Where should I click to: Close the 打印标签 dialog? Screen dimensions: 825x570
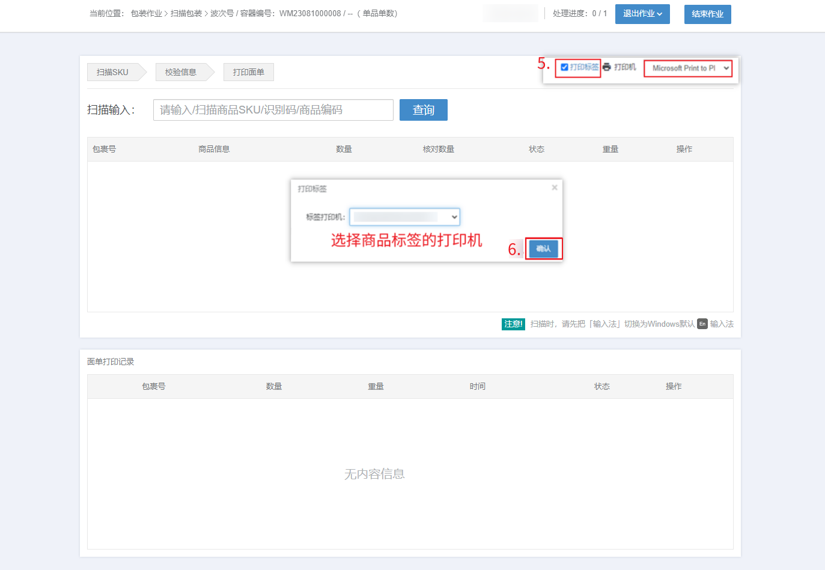[x=554, y=188]
